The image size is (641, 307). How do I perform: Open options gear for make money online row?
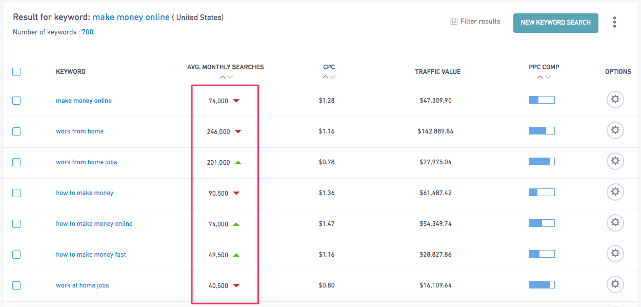coord(615,100)
